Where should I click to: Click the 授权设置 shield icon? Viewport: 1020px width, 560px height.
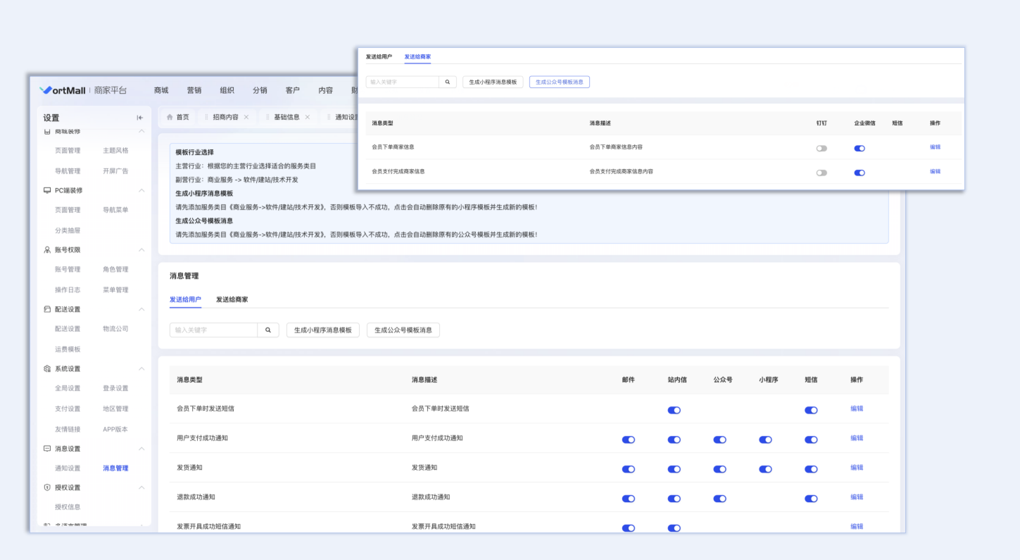[x=47, y=487]
